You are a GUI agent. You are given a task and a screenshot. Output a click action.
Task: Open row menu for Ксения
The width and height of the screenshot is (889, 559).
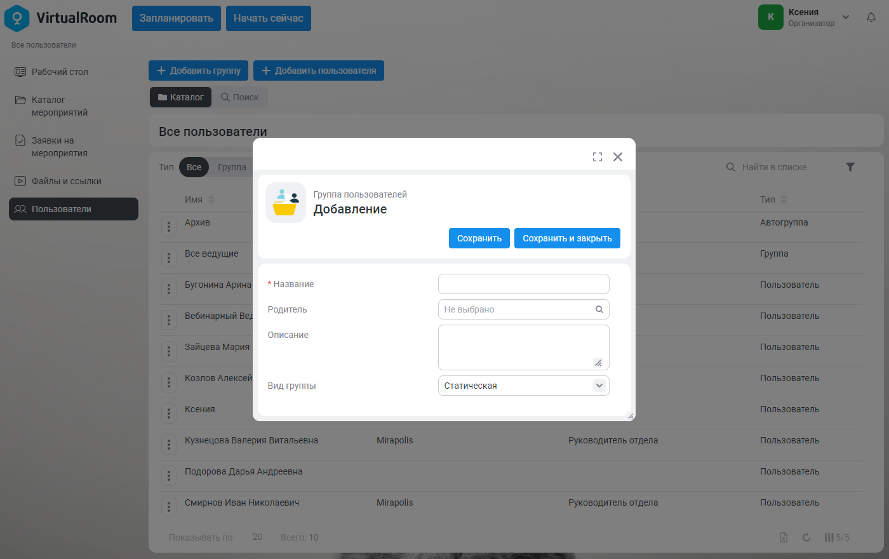169,414
